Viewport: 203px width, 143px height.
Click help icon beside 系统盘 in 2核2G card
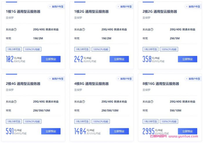tap(152, 29)
